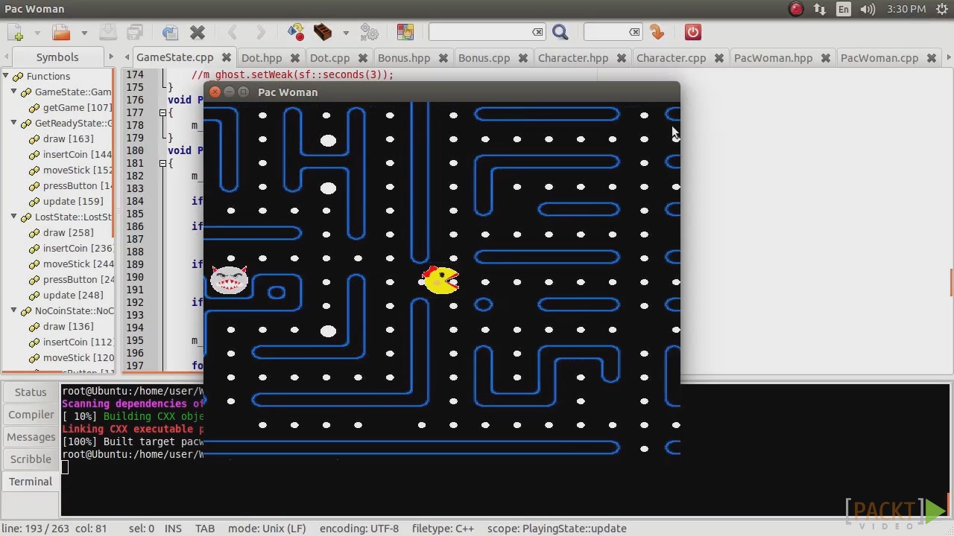Open the sound volume indicator
Screen dimensions: 954x536
click(x=868, y=9)
